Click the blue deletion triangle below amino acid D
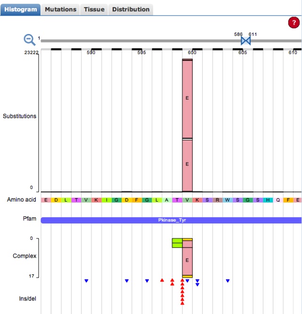 click(127, 281)
